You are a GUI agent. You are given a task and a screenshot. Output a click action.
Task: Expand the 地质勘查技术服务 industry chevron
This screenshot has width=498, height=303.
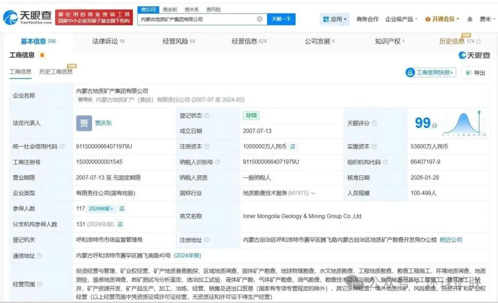click(x=314, y=193)
